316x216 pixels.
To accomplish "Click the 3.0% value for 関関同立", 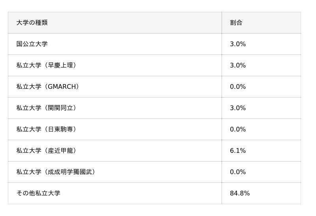I will point(238,108).
